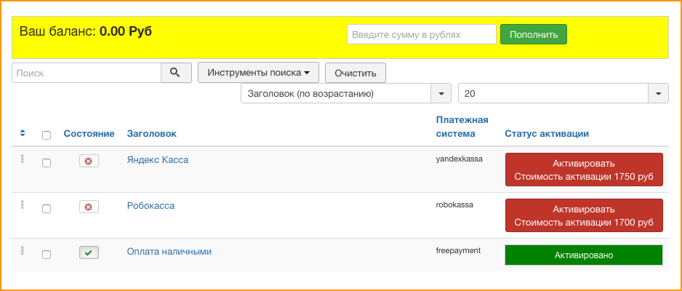Select the Яндекс Касса row checkbox

[47, 163]
